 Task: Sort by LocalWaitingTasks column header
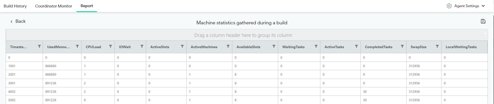[x=461, y=47]
